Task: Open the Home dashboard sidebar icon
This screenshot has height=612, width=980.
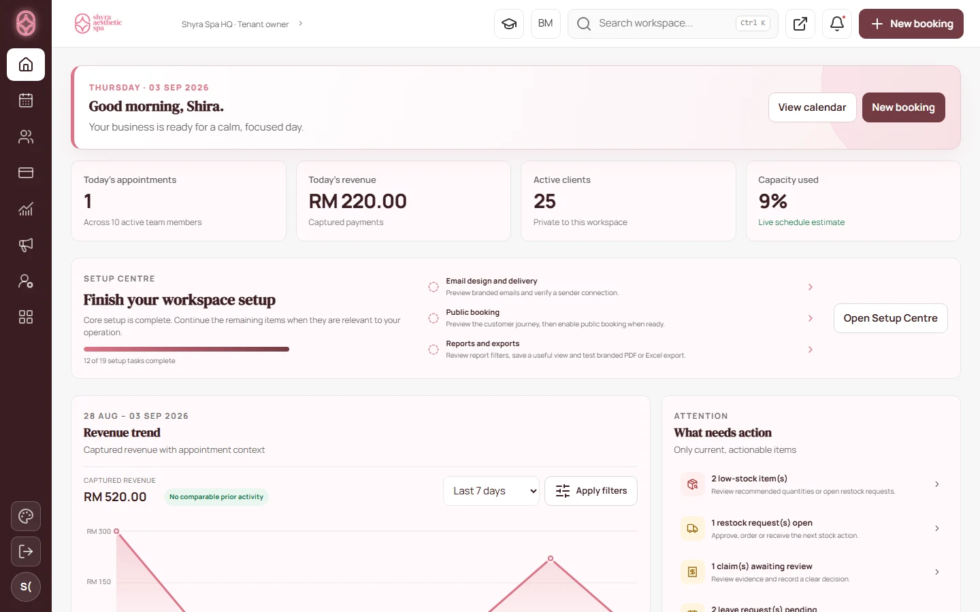Action: coord(26,65)
